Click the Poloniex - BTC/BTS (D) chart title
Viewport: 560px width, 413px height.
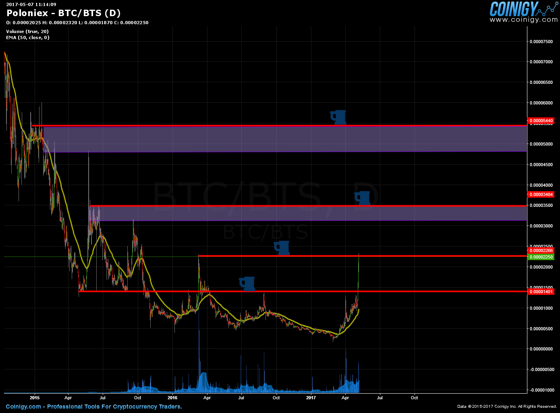[63, 13]
